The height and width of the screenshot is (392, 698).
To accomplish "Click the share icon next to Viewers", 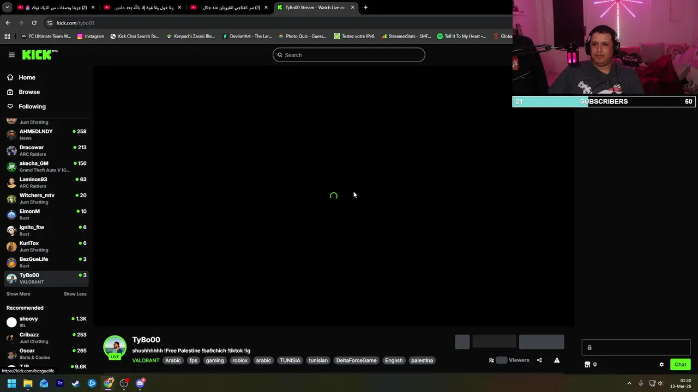I will click(539, 360).
